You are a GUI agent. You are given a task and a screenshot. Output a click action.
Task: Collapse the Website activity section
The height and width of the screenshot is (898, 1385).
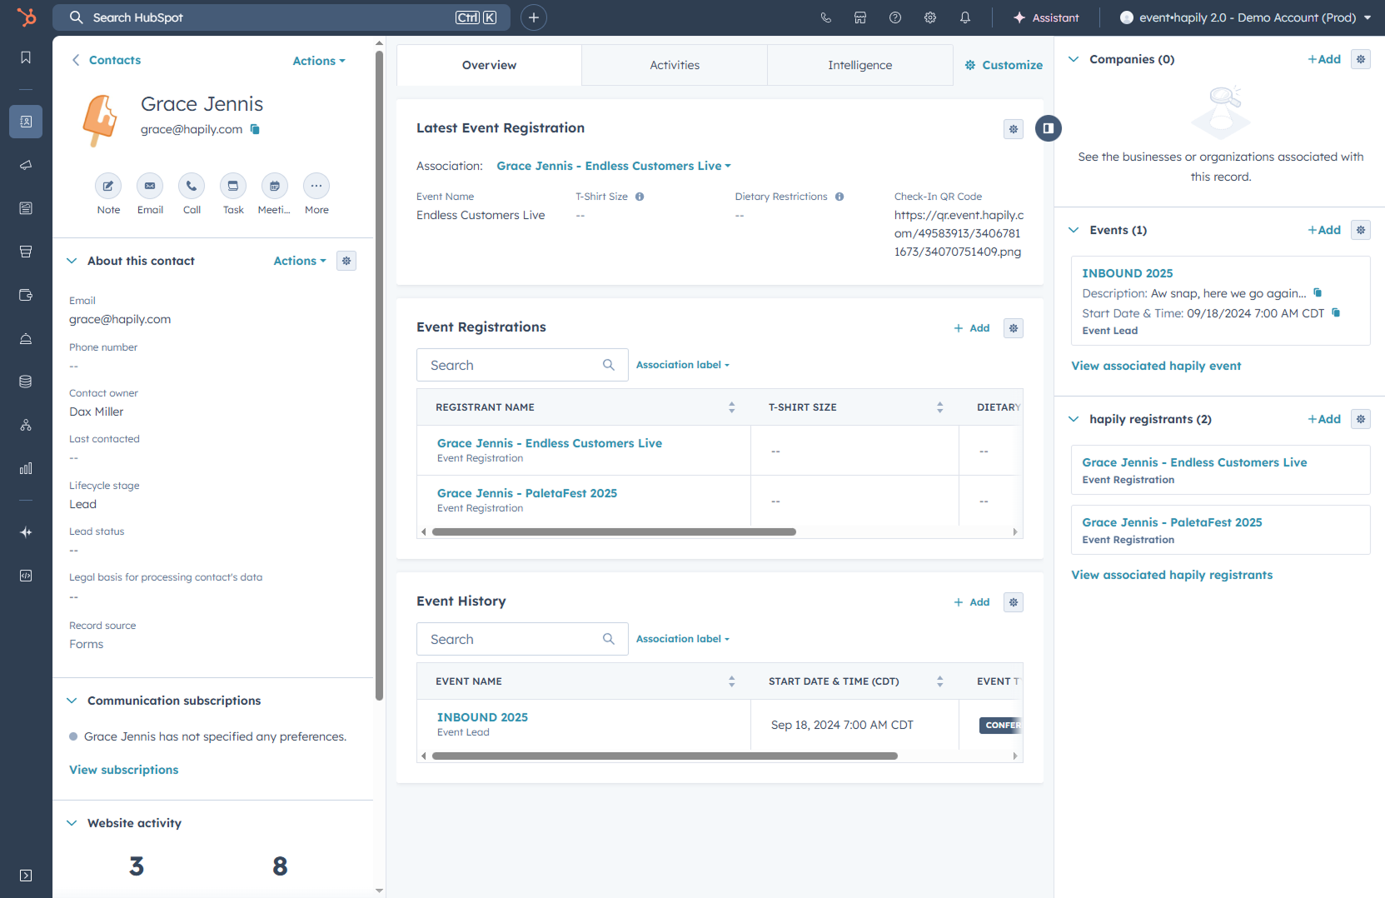tap(72, 823)
